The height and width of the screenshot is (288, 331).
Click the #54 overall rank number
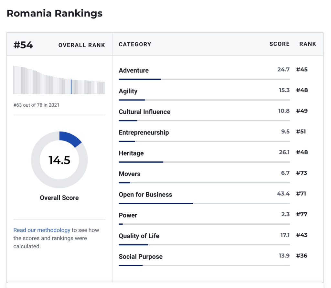tap(23, 45)
